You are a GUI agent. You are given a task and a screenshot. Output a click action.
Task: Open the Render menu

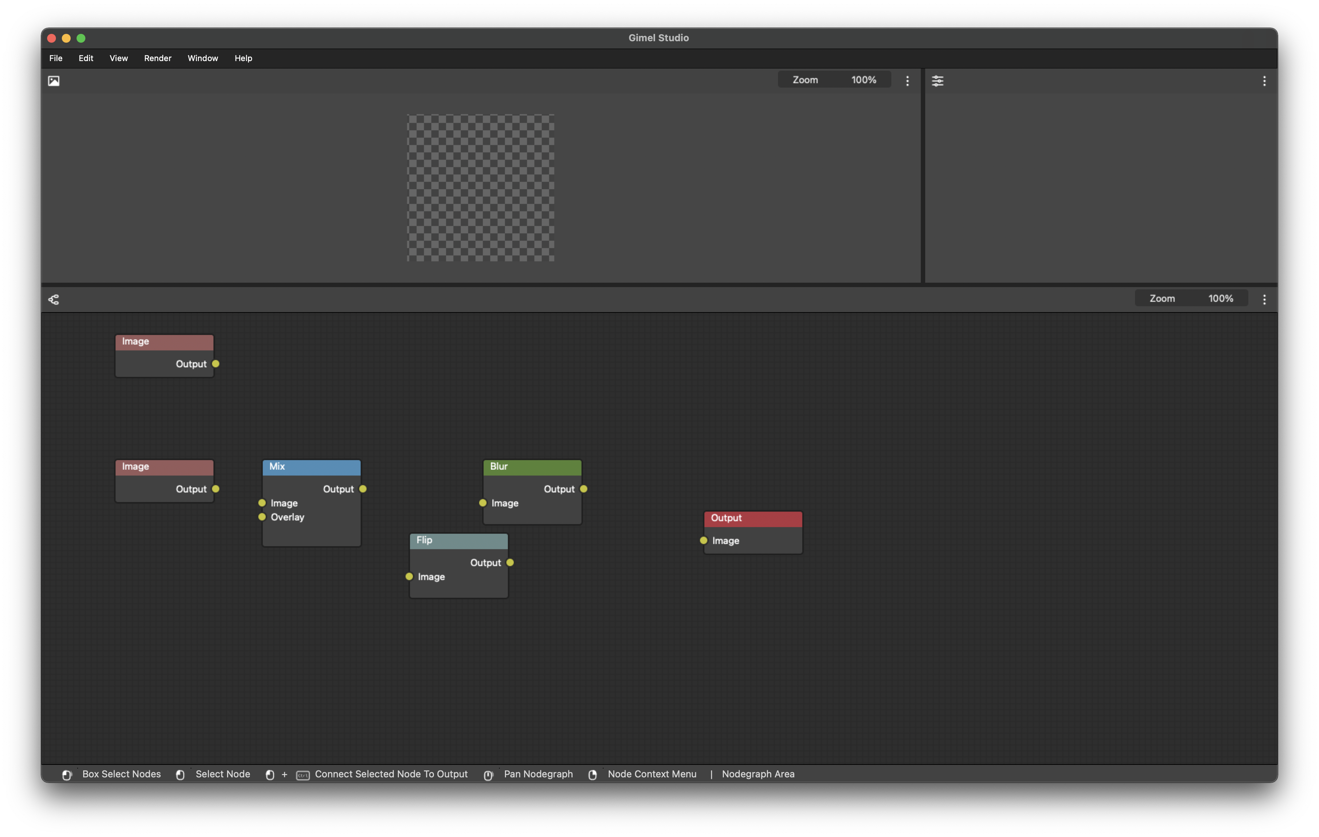pyautogui.click(x=157, y=58)
